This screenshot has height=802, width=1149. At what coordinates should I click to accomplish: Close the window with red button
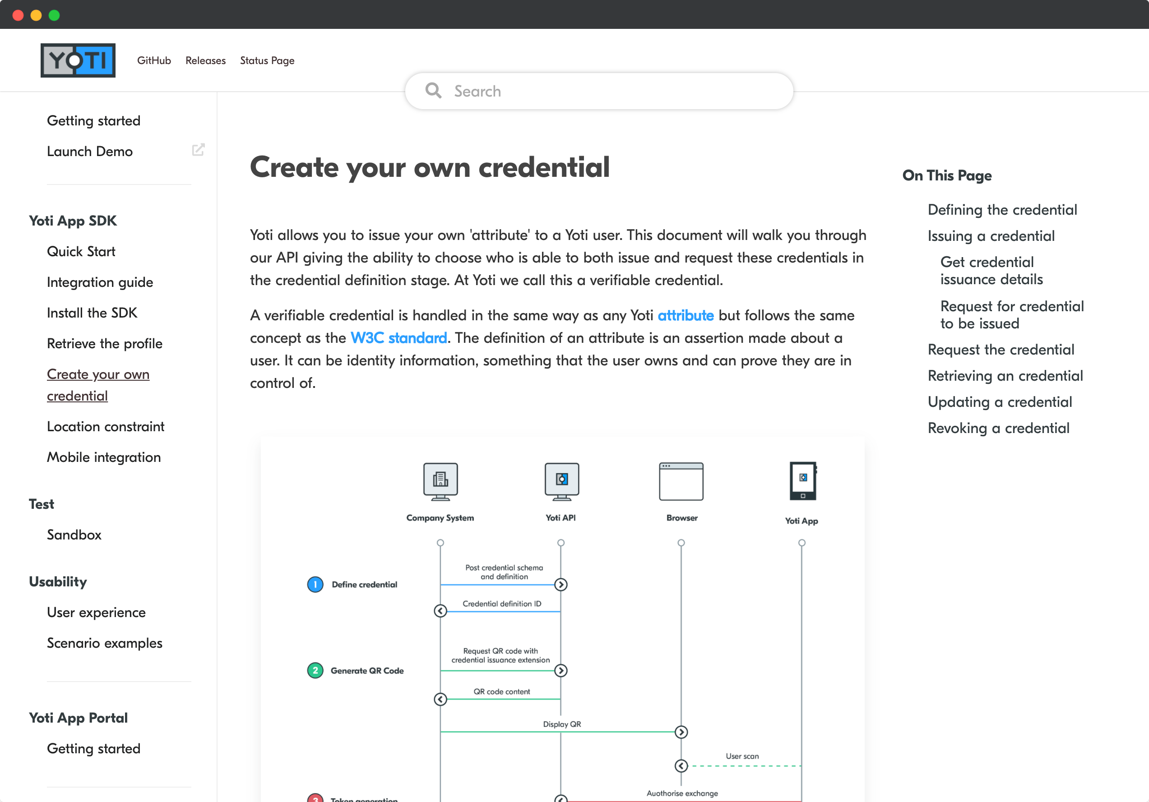click(18, 15)
